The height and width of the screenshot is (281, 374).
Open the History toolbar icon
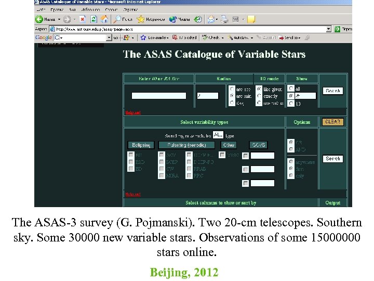tap(198, 19)
